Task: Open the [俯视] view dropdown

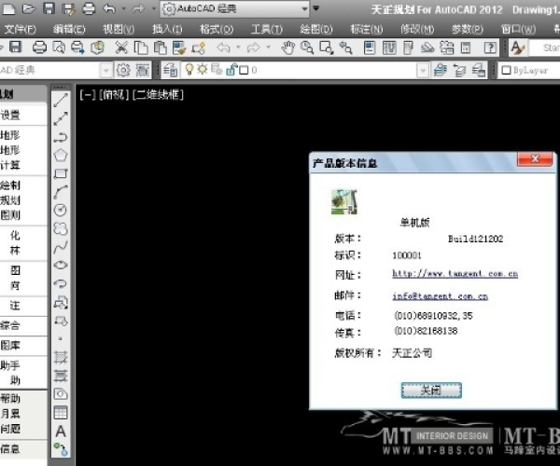Action: 114,95
